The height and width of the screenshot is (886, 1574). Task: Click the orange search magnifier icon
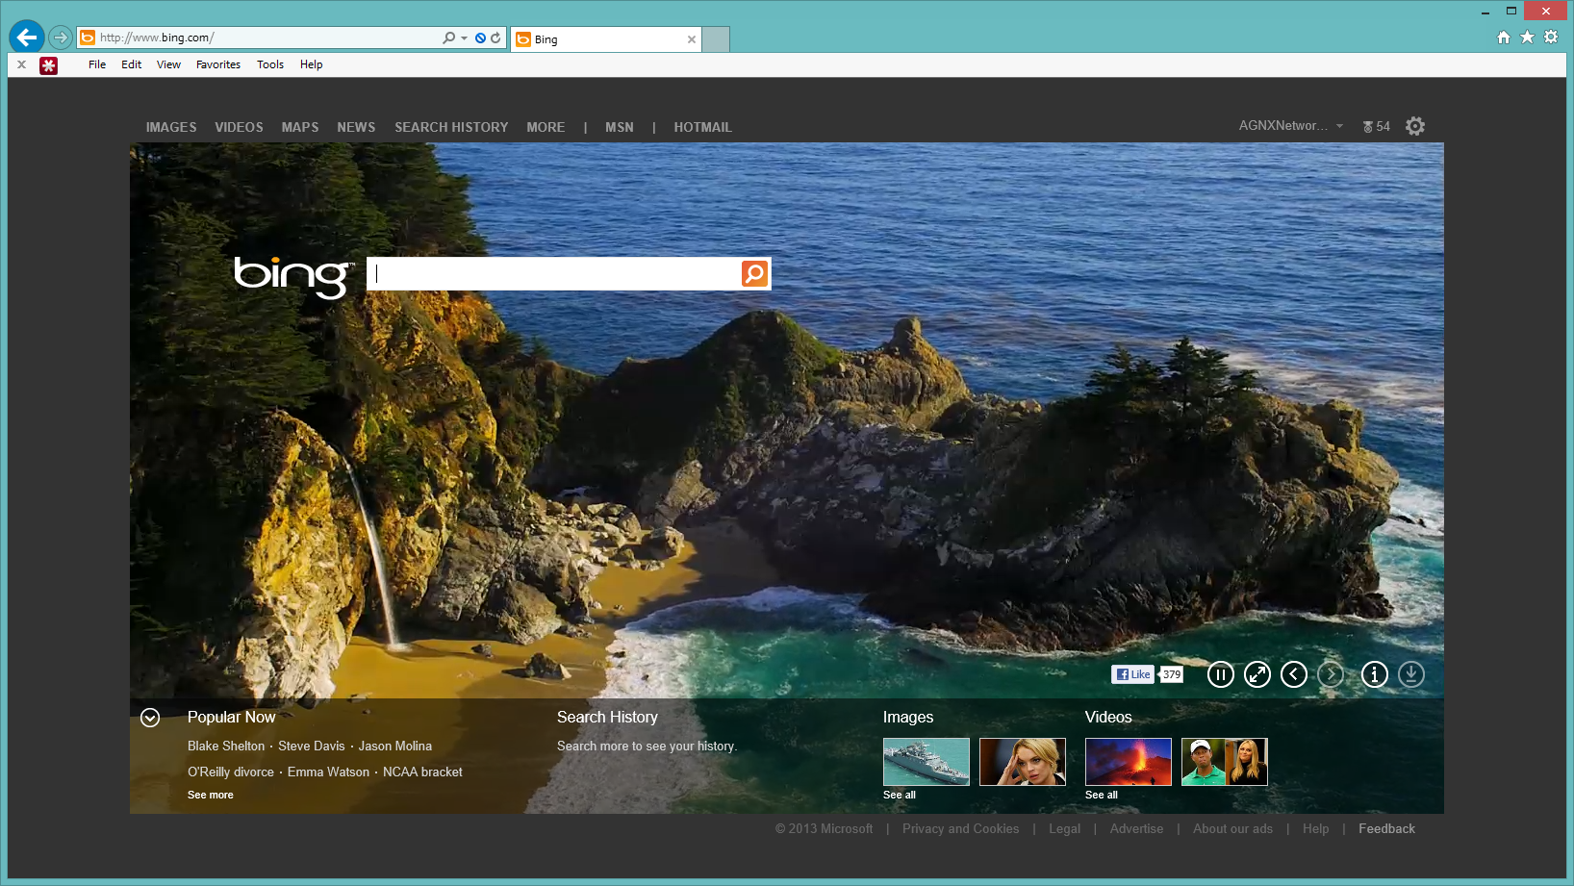(x=754, y=273)
